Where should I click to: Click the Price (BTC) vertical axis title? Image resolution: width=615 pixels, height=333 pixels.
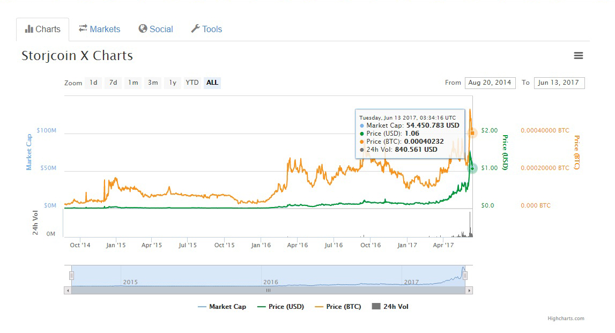click(x=576, y=152)
